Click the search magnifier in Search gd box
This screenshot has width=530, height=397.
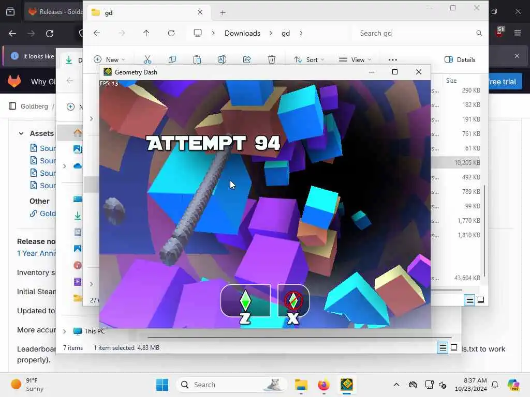point(479,33)
